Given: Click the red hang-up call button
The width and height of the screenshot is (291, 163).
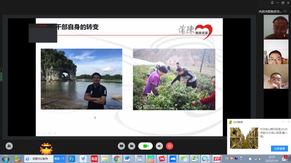Looking at the screenshot, I should (x=170, y=146).
